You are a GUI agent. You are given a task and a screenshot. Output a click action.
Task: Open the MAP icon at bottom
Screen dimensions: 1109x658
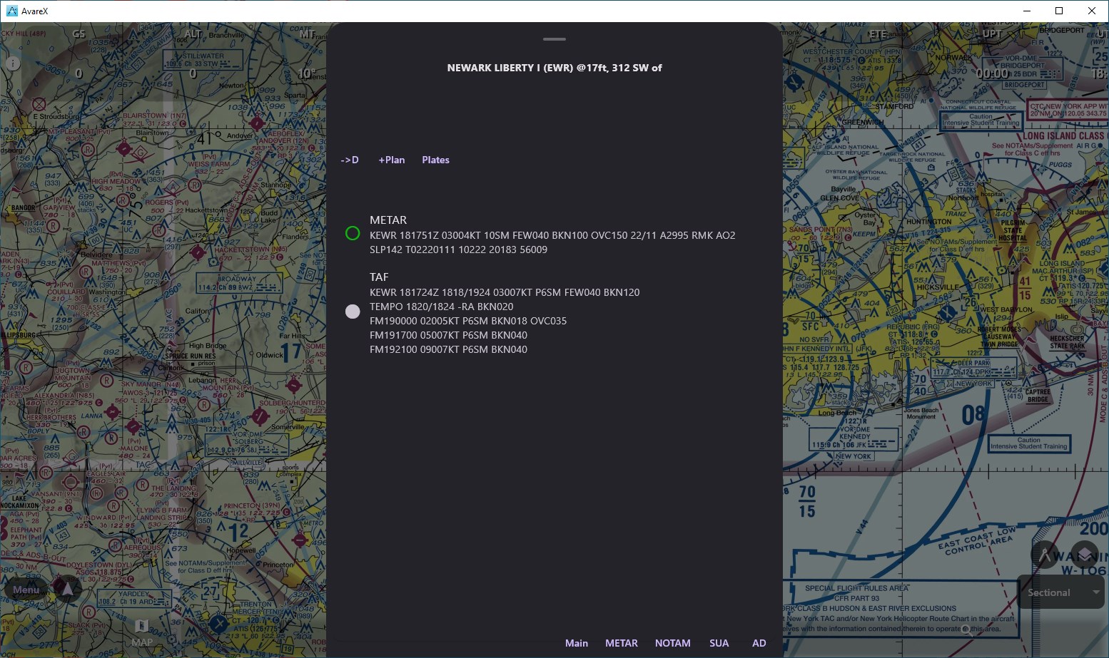(141, 632)
